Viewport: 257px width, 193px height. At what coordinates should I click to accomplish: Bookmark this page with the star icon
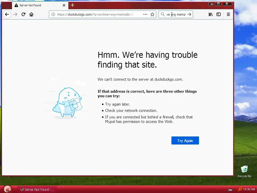point(152,14)
